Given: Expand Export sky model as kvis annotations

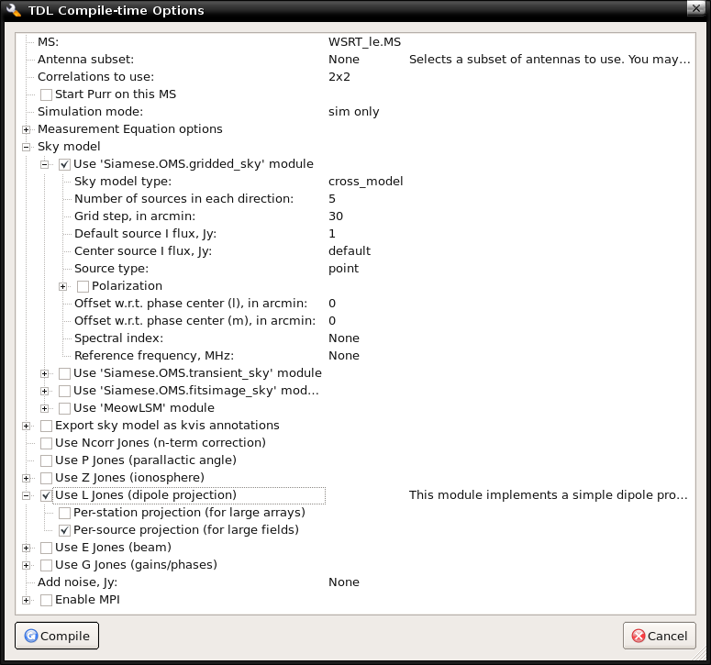Looking at the screenshot, I should 27,427.
